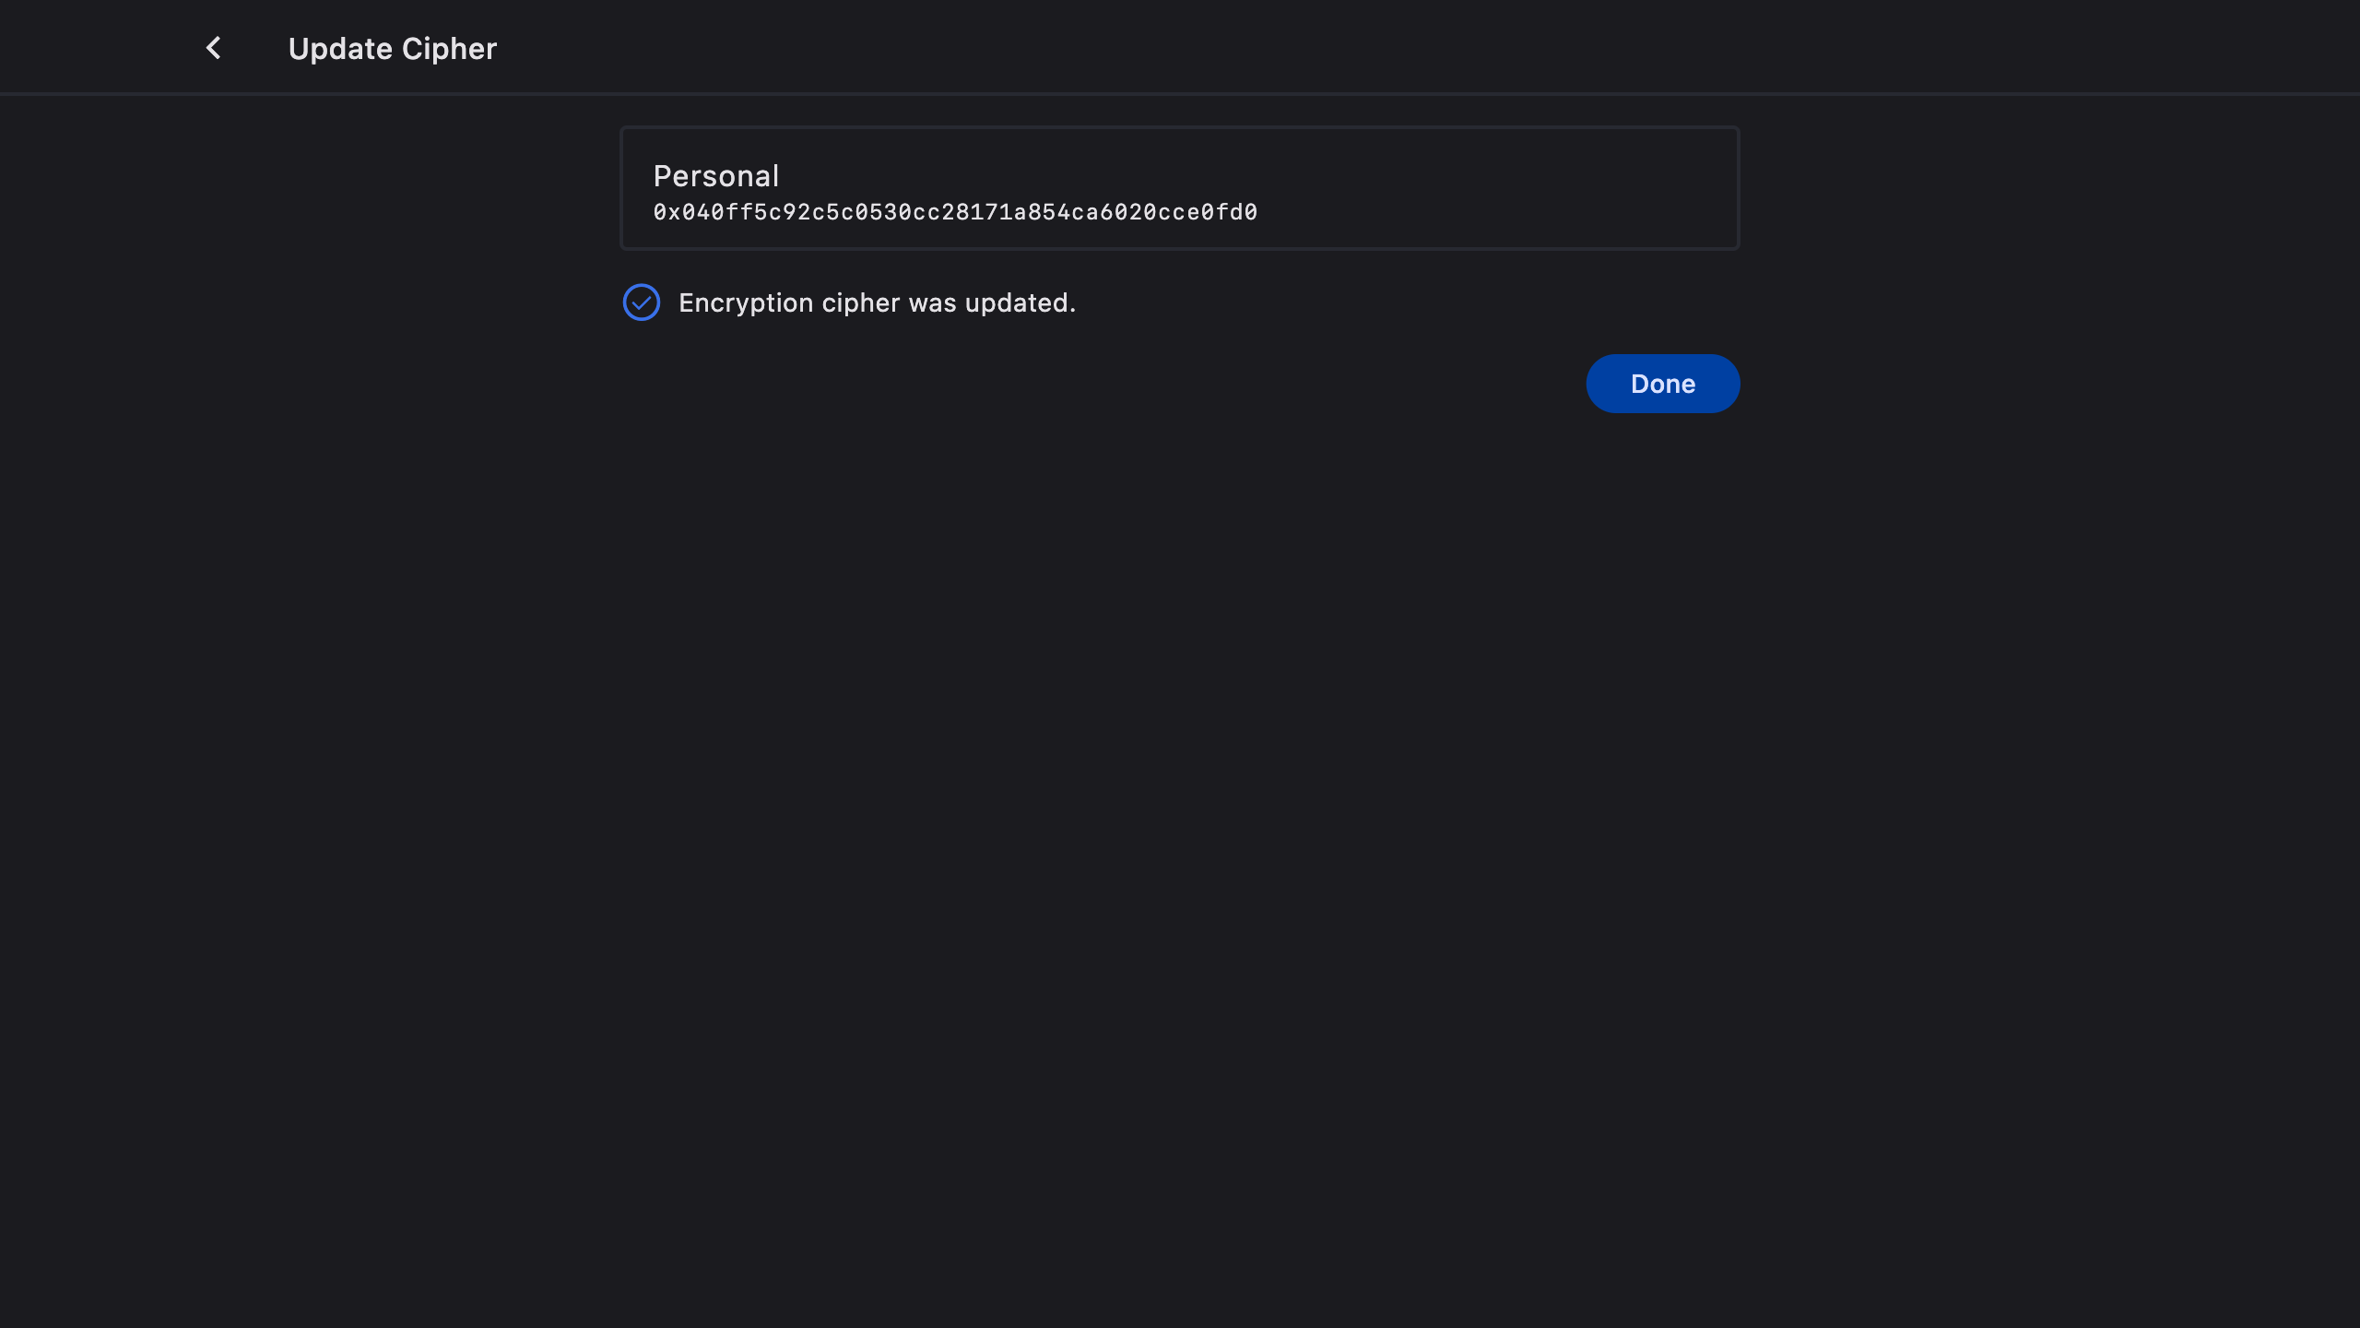Tap the circled tick confirmation icon
Screen dimensions: 2360x1328
[641, 302]
